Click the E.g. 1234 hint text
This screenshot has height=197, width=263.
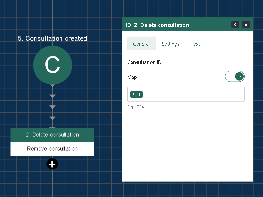pos(135,107)
